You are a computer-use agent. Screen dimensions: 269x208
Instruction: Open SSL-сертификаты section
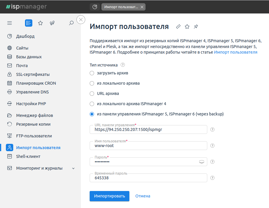[x=33, y=74]
